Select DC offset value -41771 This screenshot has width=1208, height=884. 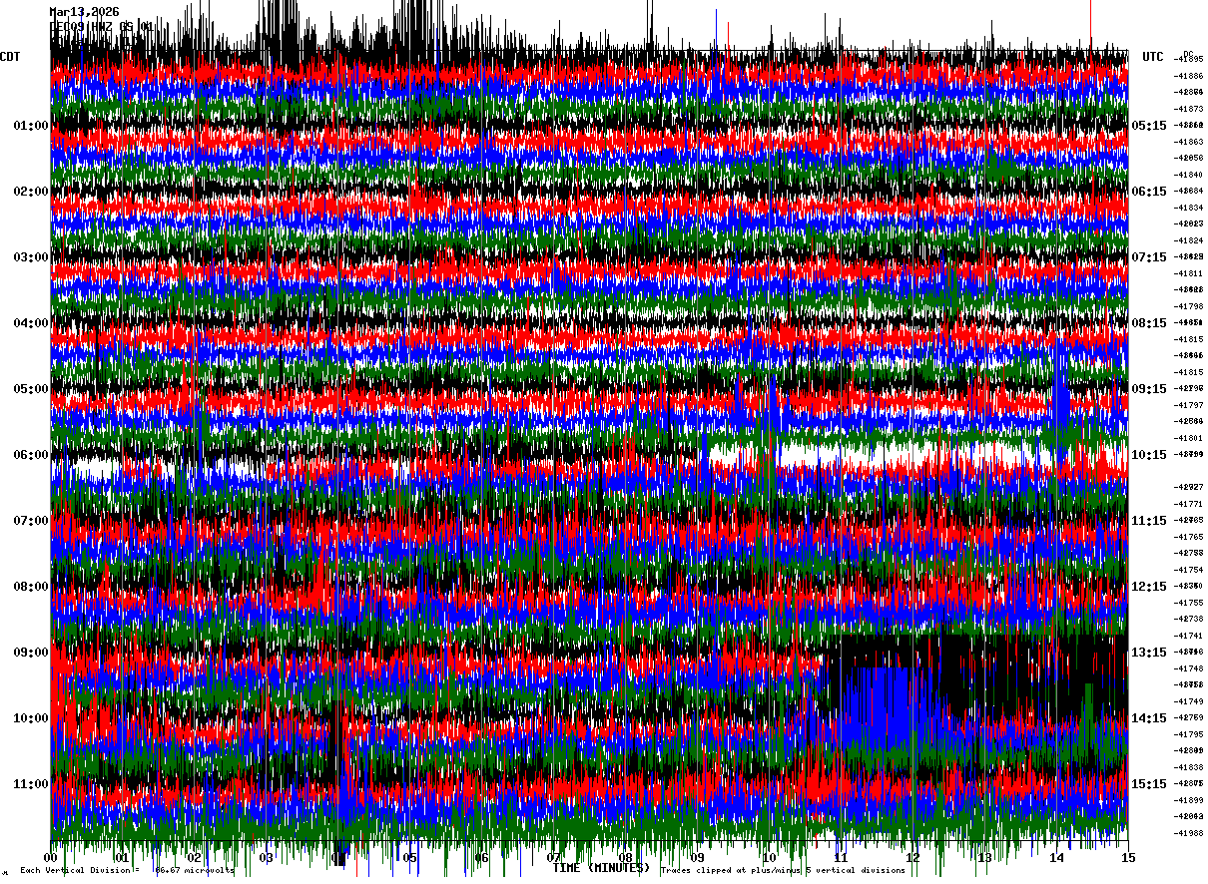point(1188,504)
